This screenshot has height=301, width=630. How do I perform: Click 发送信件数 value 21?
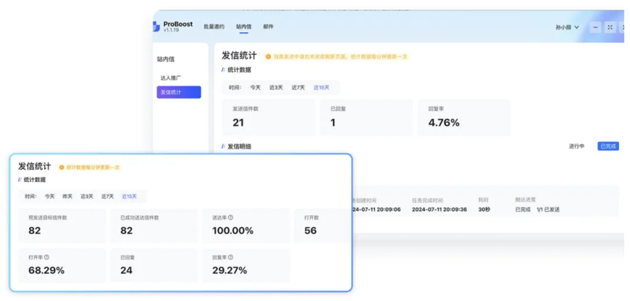(238, 123)
